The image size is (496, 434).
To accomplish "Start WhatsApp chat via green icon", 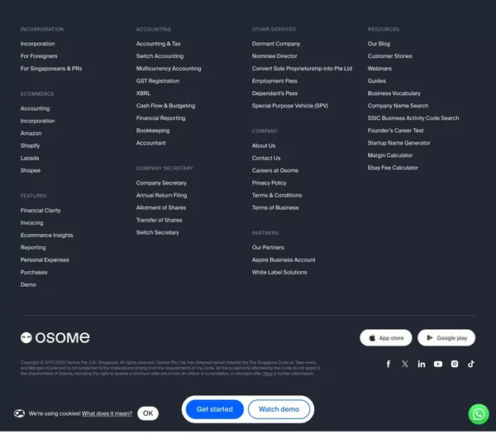I will pyautogui.click(x=479, y=414).
